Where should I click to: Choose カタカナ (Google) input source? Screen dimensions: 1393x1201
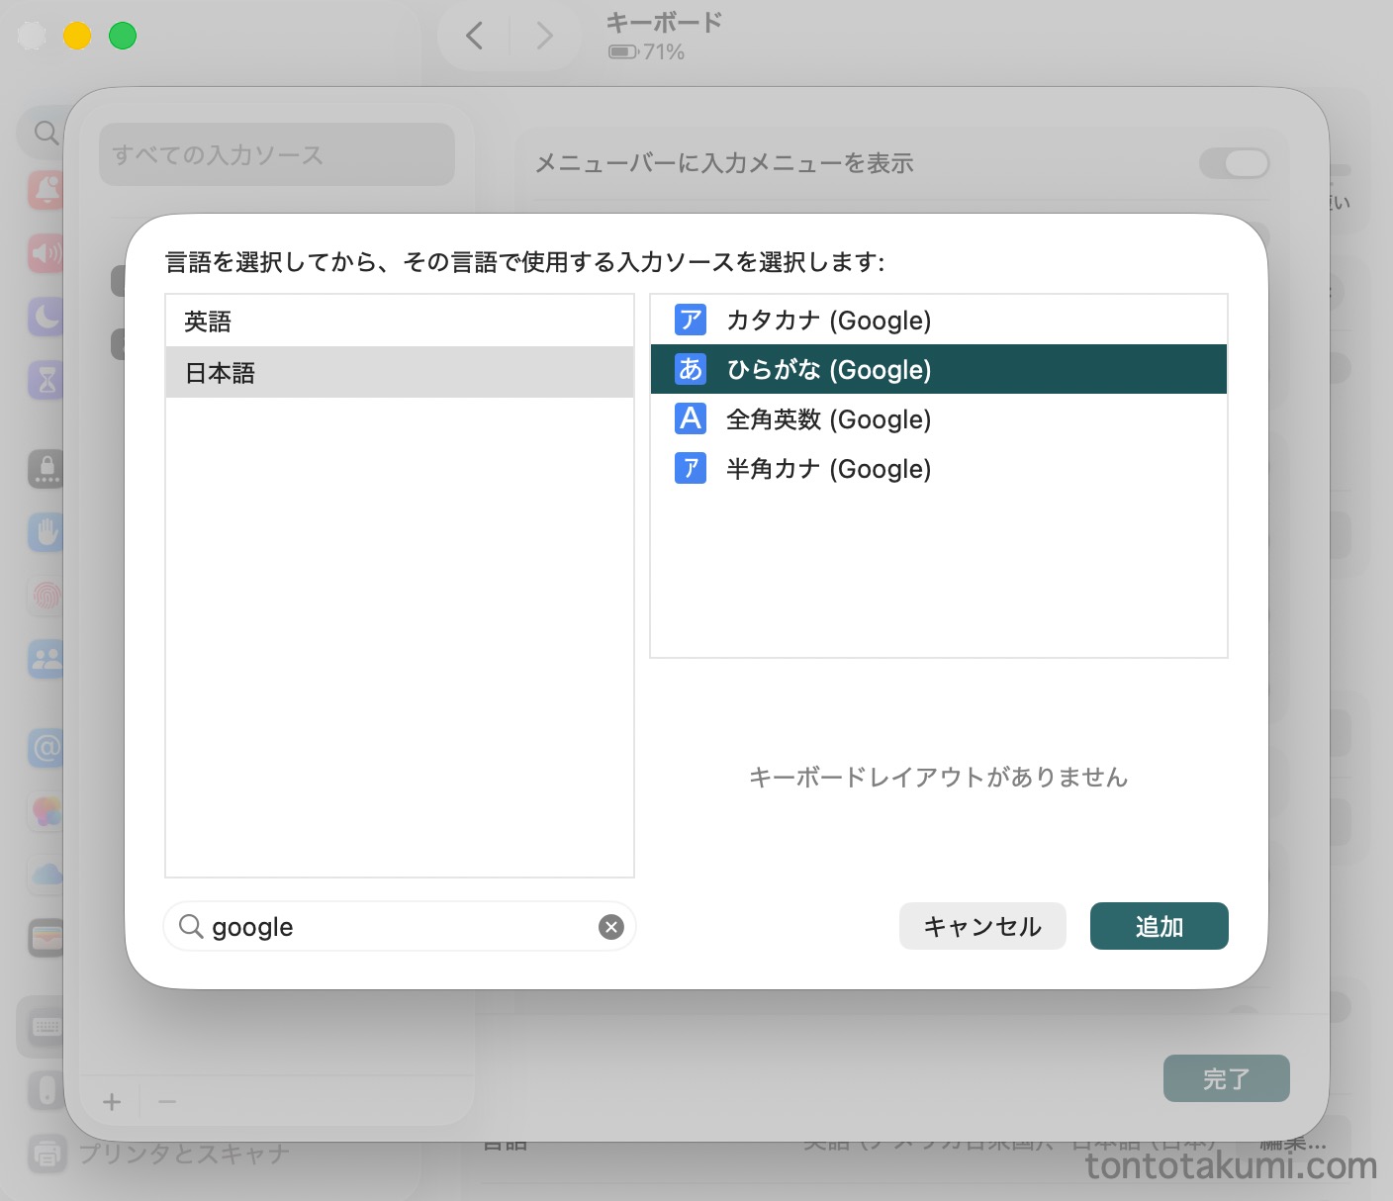[828, 321]
